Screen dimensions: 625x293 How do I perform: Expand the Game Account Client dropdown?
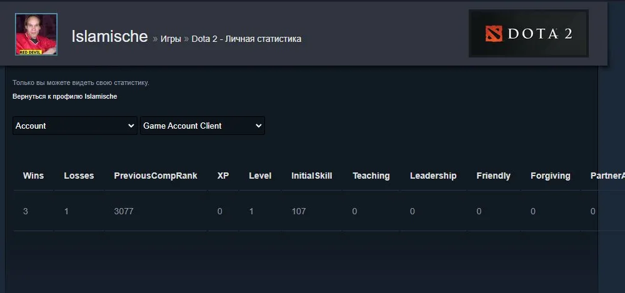202,126
